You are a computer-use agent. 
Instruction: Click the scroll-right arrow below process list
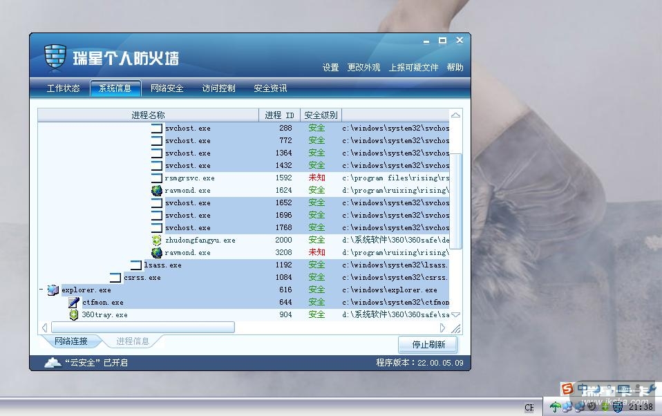pos(442,328)
